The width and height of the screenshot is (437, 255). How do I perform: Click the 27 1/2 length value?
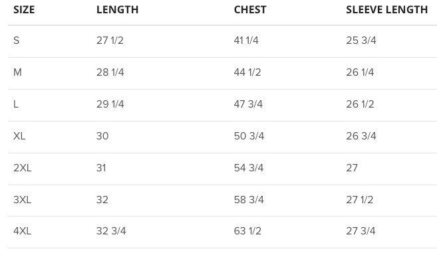pos(110,41)
